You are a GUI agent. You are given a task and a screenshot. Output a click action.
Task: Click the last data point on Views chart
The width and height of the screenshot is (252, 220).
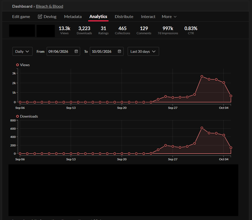tap(231, 96)
